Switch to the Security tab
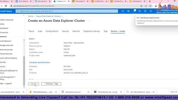Image resolution: width=178 pixels, height=100 pixels. pos(66,31)
